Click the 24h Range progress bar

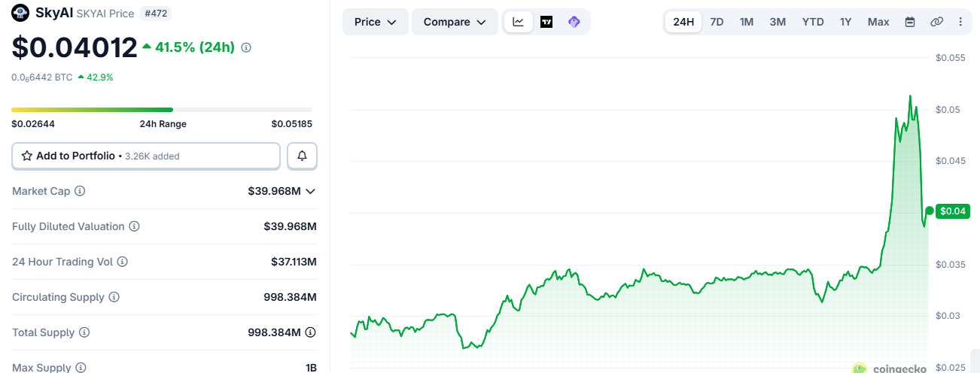162,110
